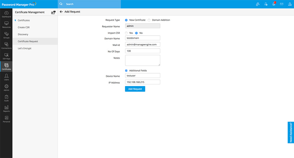Click the search magnifier icon
294x158 pixels.
pos(61,4)
